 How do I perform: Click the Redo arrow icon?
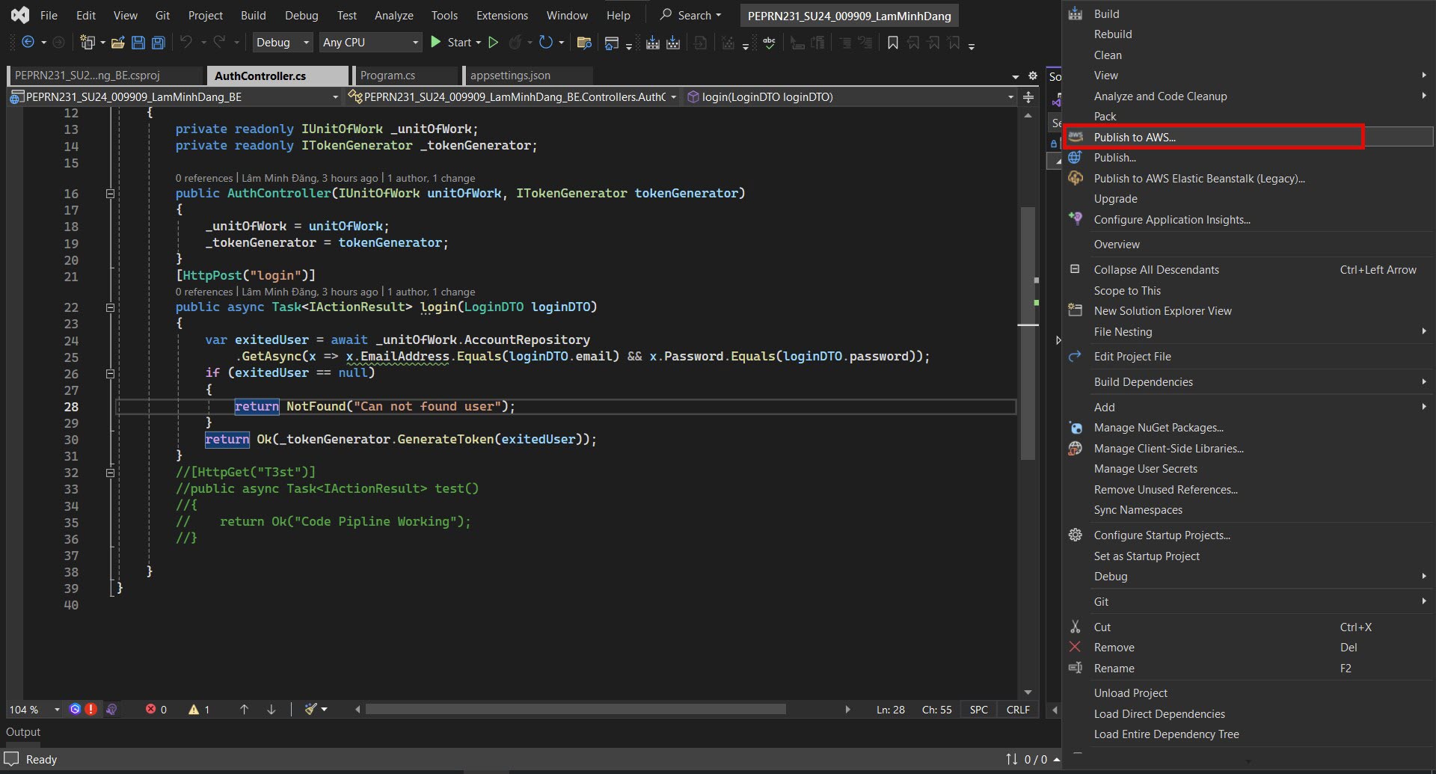[x=219, y=43]
